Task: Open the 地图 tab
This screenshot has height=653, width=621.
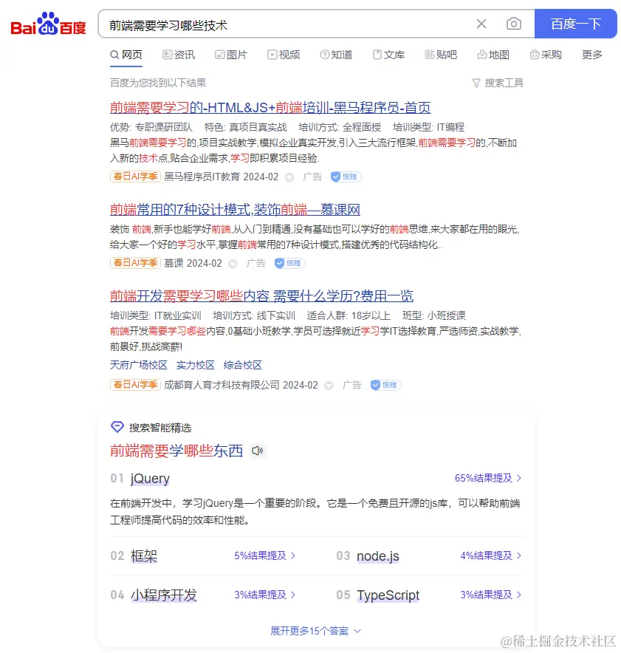Action: coord(493,55)
